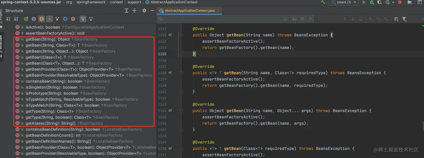The width and height of the screenshot is (424, 158).
Task: Click the search in selection icon
Action: pos(361,19)
